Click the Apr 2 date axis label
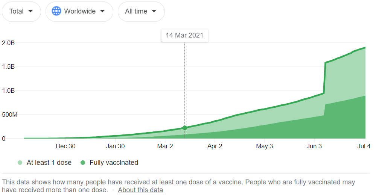 (215, 146)
